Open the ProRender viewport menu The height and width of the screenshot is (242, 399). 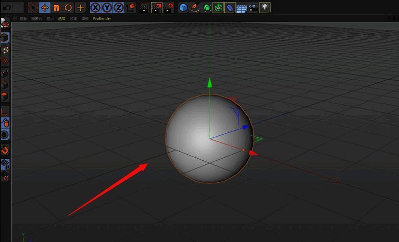pos(102,18)
